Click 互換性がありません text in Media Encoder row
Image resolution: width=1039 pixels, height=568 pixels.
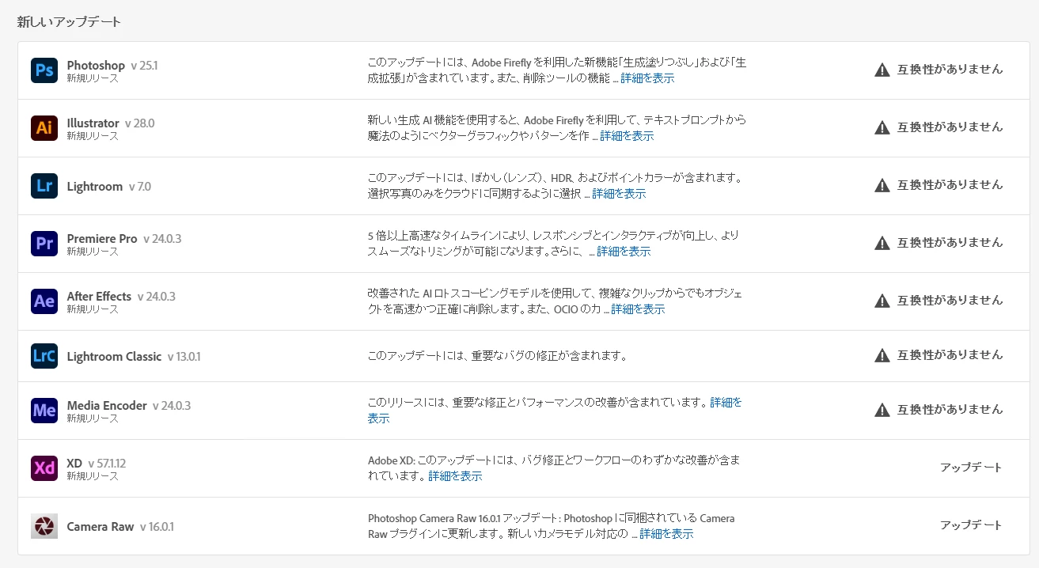coord(950,410)
